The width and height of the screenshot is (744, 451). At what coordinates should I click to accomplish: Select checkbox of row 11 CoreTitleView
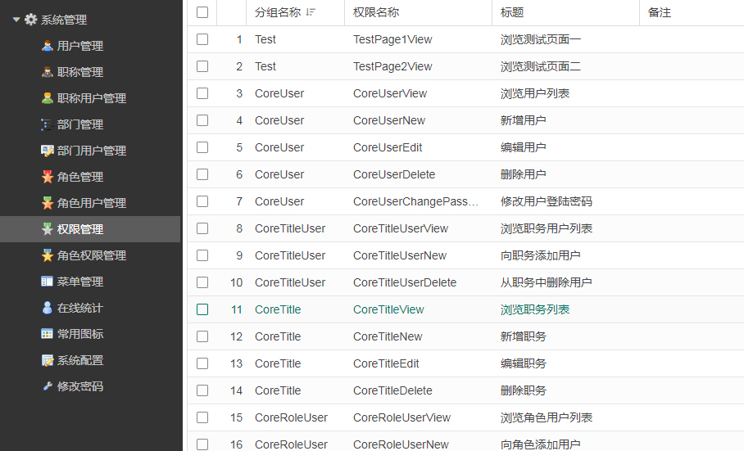(x=202, y=309)
